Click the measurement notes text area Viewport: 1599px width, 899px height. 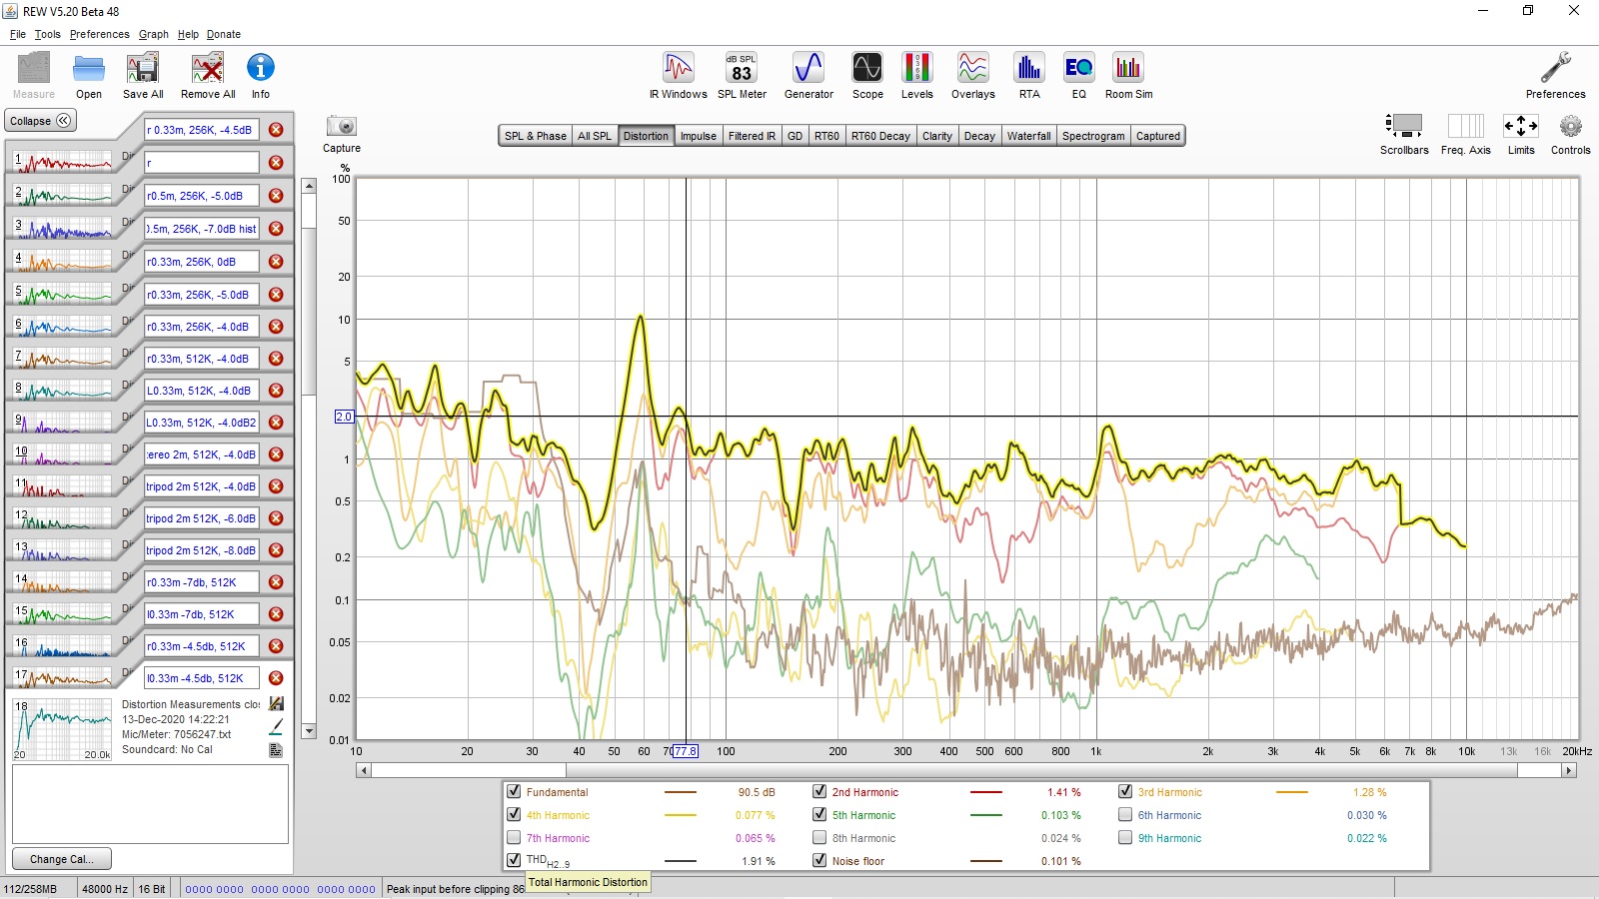point(150,804)
